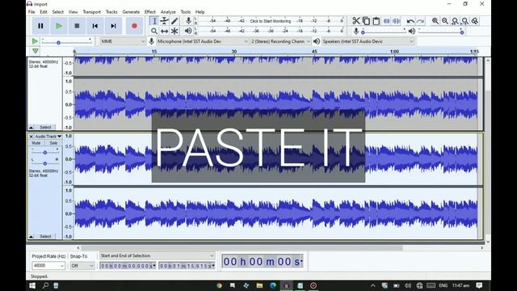
Task: Click the playback meter speaker icon
Action: click(188, 31)
